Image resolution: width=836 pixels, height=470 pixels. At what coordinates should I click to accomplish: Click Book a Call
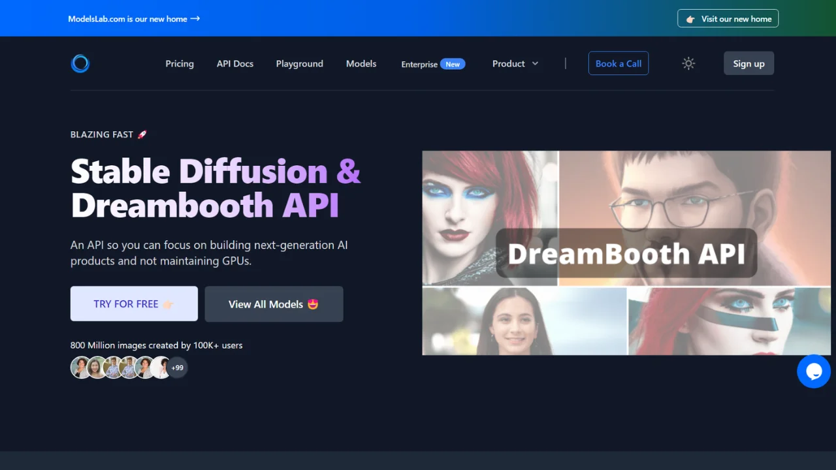618,63
